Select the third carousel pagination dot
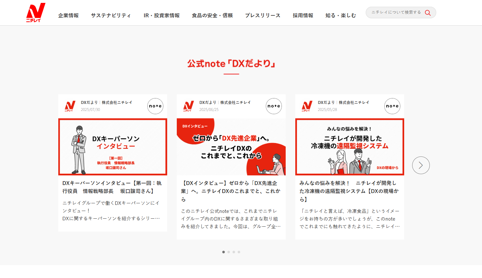 tap(234, 252)
